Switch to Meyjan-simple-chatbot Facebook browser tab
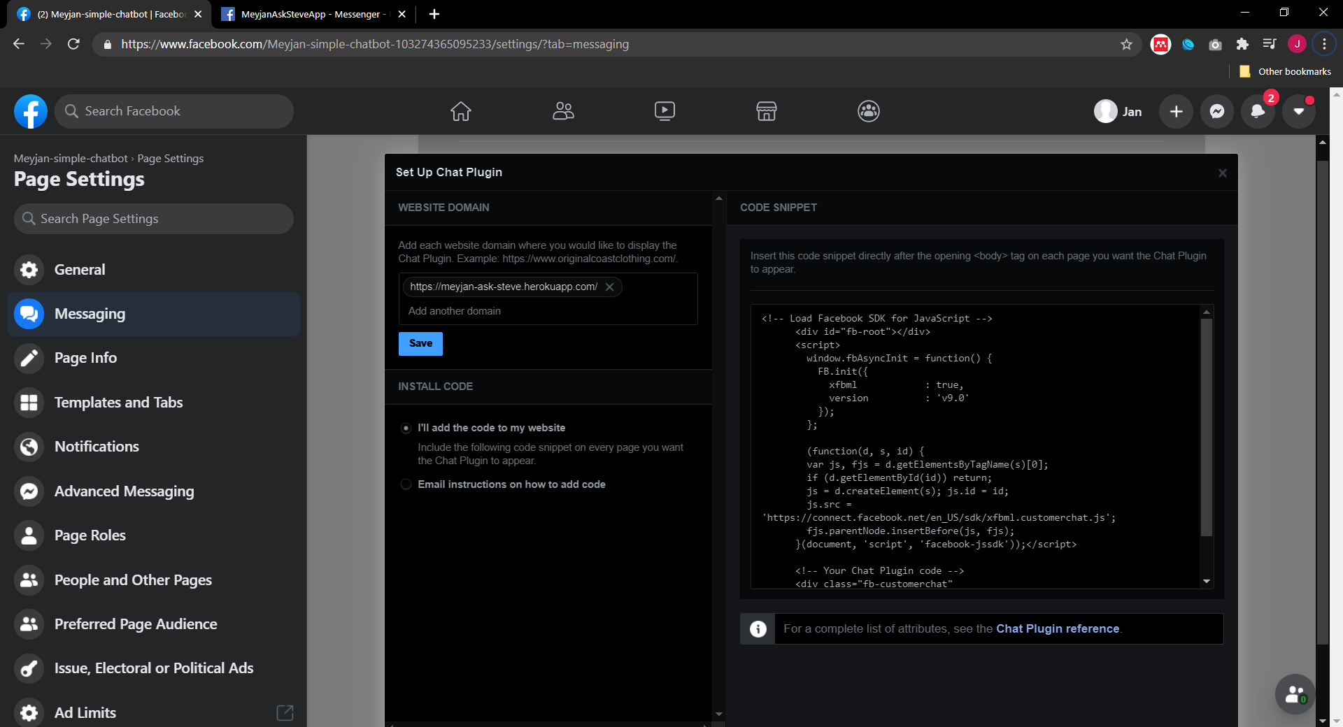 coord(111,14)
